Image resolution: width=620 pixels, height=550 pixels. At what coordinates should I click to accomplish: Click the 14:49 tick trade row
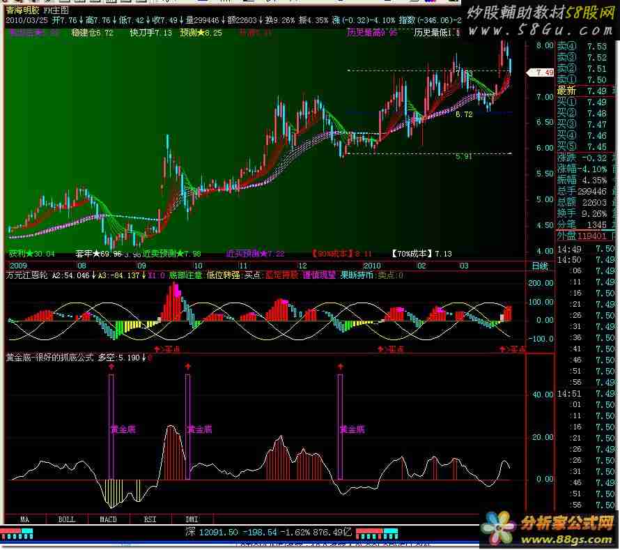coord(586,250)
